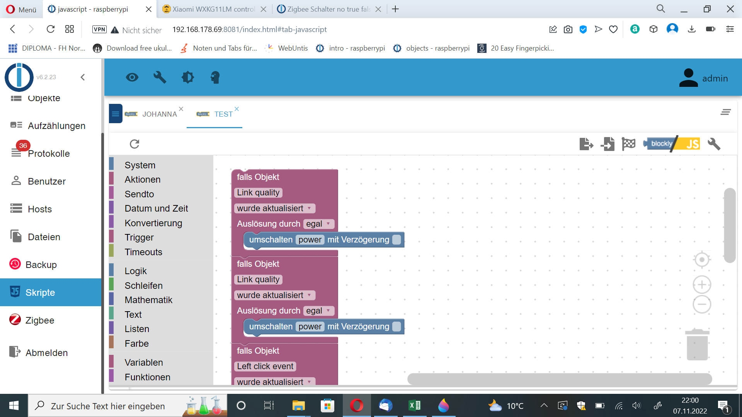Collapse the left sidebar with chevron
742x417 pixels.
point(83,77)
